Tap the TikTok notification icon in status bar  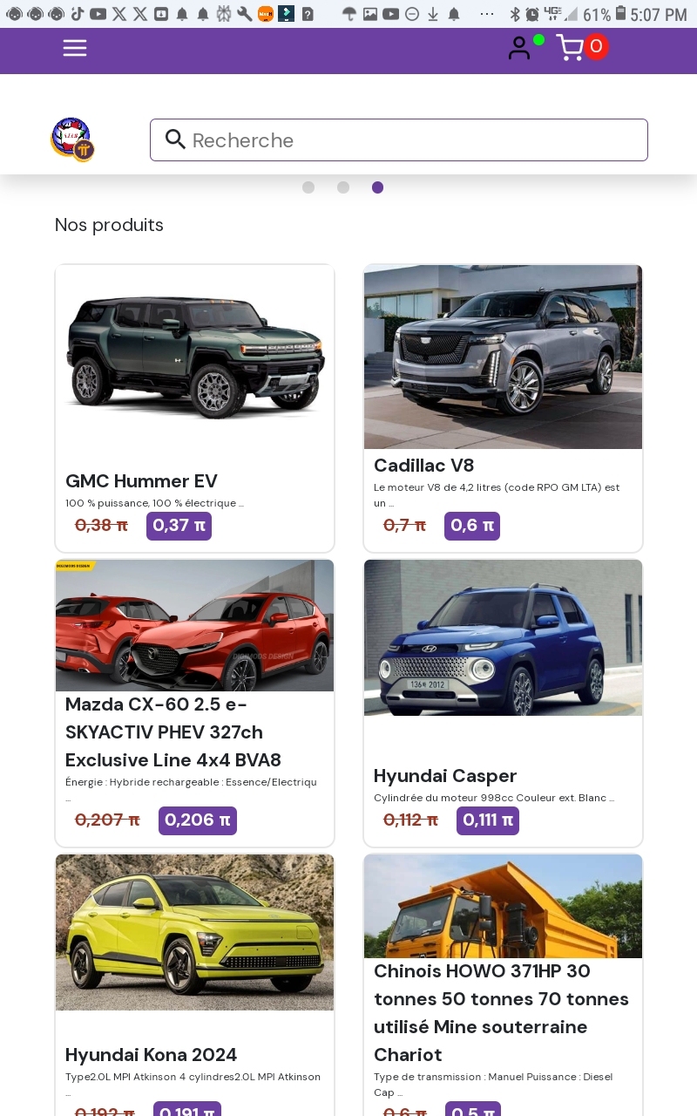tap(78, 14)
